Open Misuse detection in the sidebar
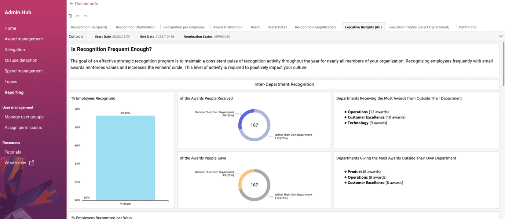 coord(21,60)
